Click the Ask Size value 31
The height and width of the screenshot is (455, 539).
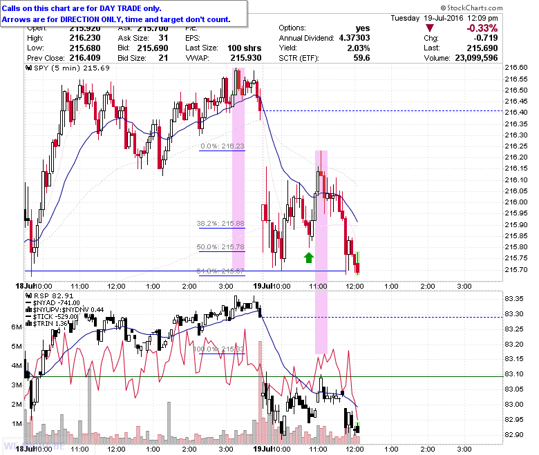(163, 38)
